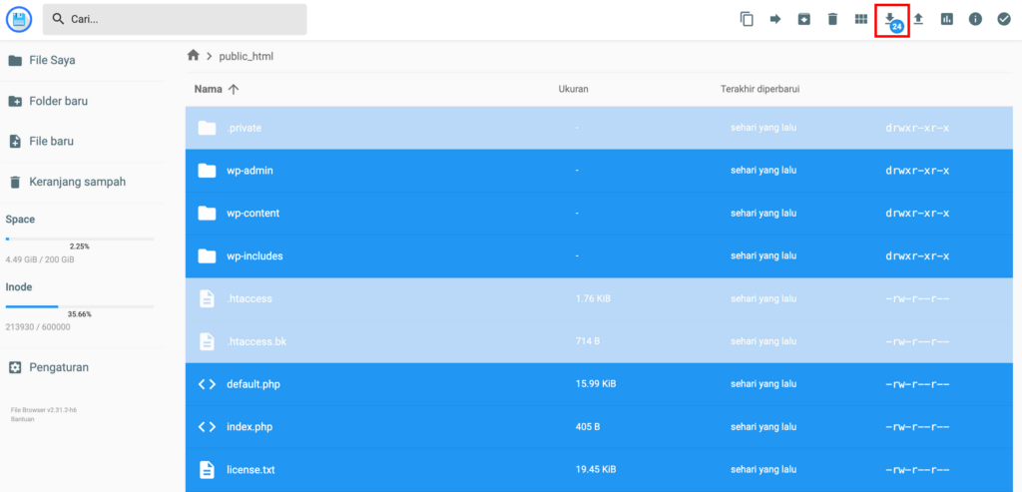
Task: Create a Folder baru
Action: (x=60, y=101)
